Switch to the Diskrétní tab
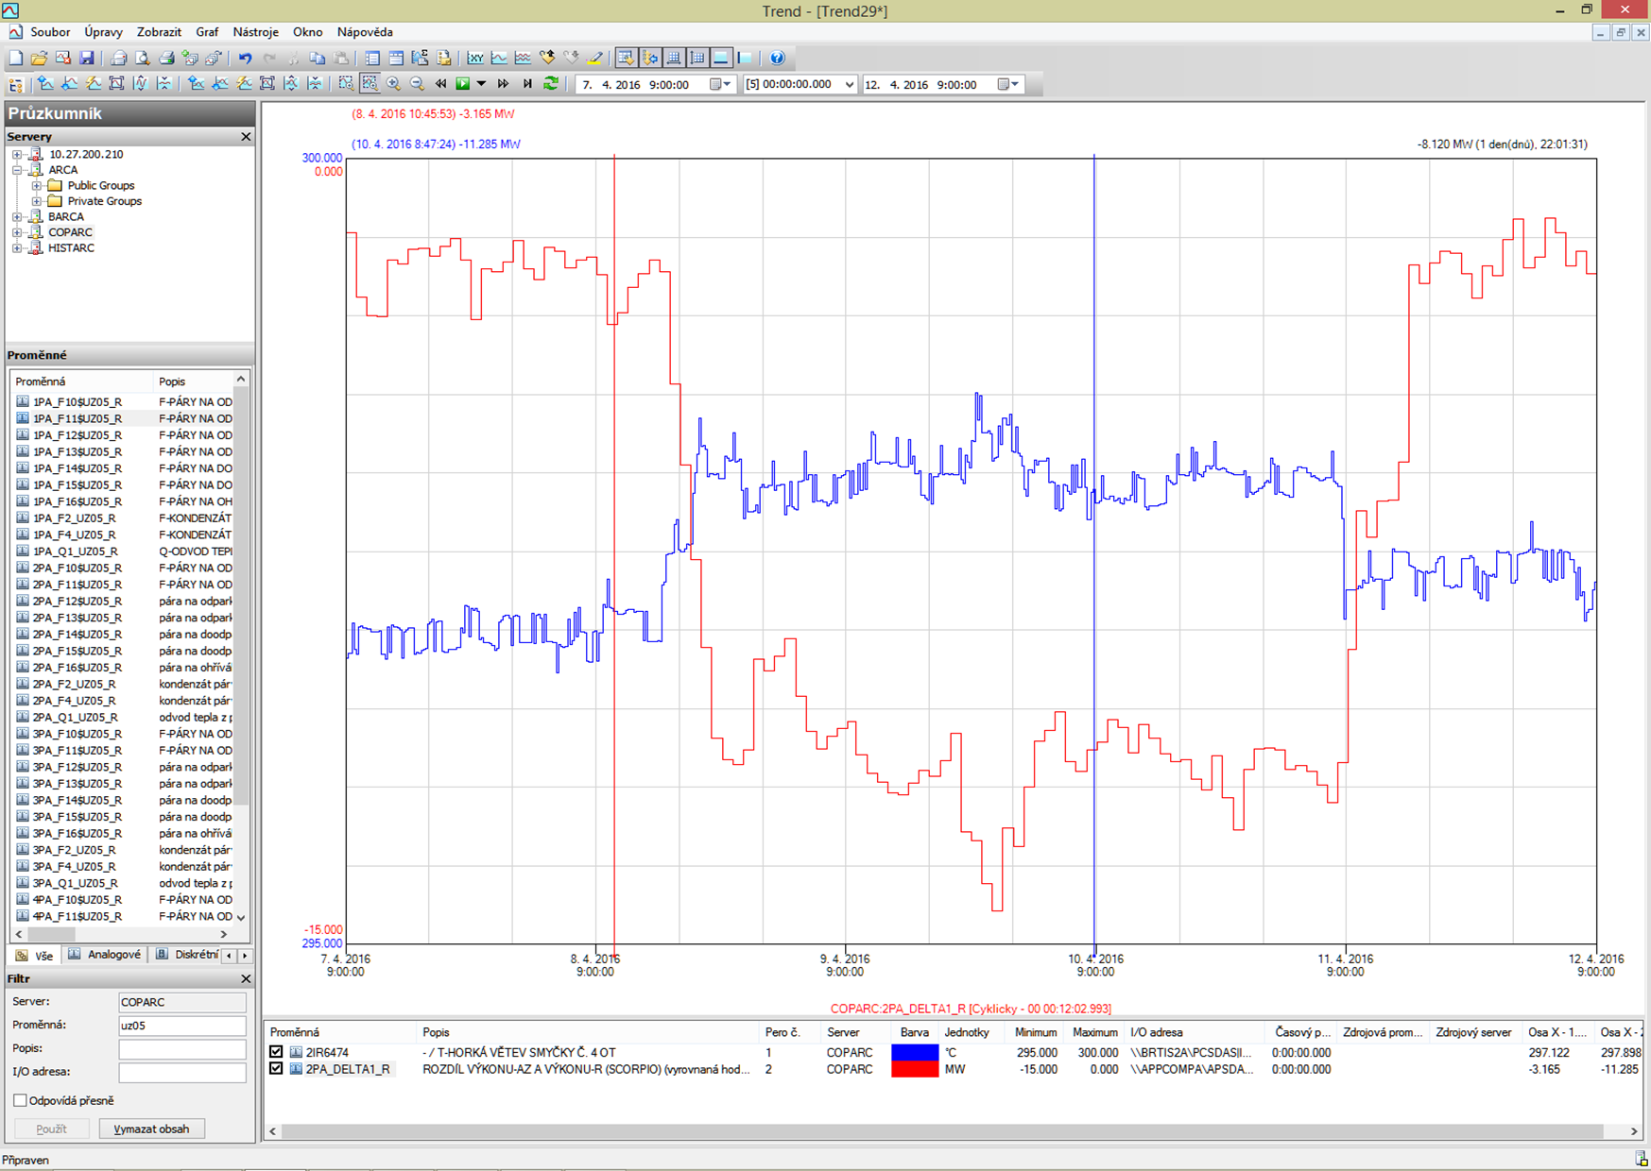Screen dimensions: 1651x1171 coord(187,955)
